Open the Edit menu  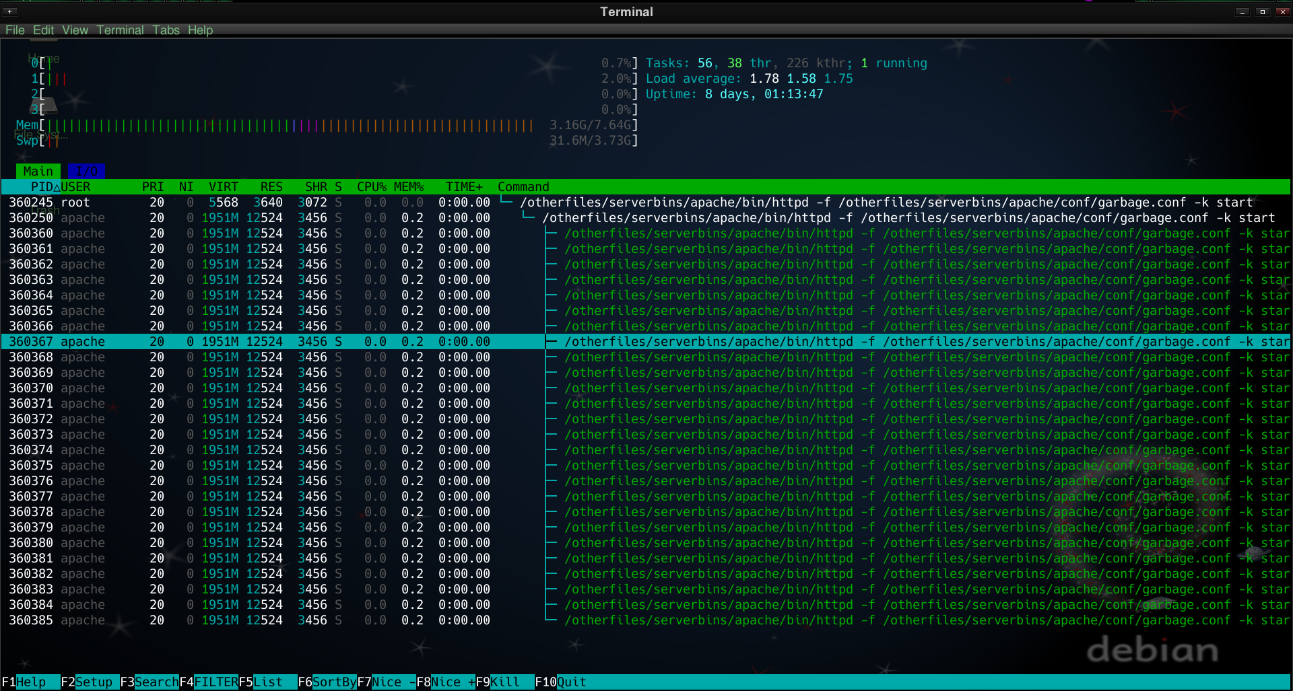click(x=43, y=30)
